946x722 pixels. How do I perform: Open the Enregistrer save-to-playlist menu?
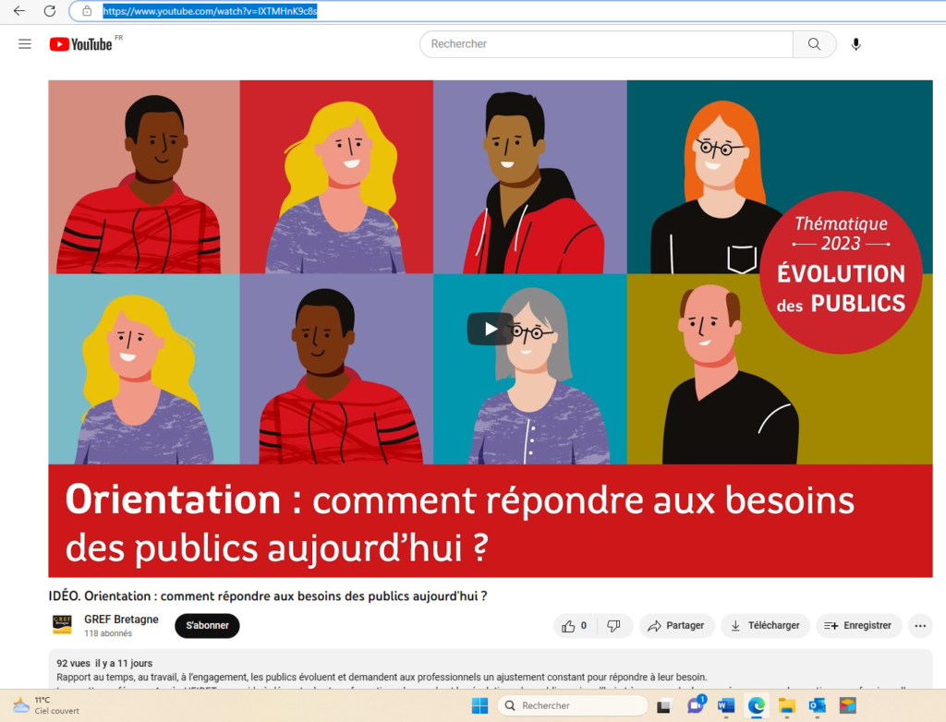[x=857, y=626]
